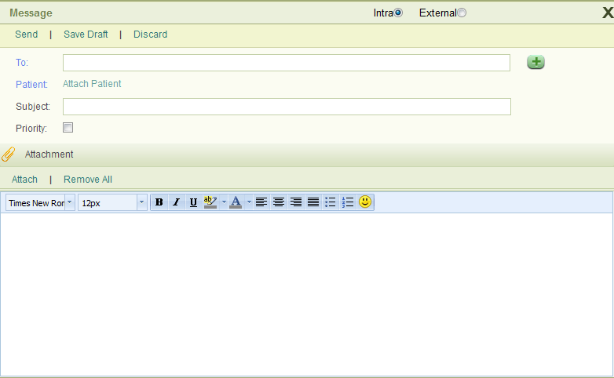614x378 pixels.
Task: Align text to the left
Action: [261, 202]
